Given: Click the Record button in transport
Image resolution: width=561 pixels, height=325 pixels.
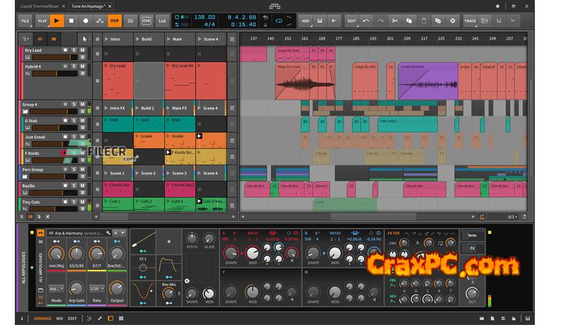Looking at the screenshot, I should coord(85,21).
